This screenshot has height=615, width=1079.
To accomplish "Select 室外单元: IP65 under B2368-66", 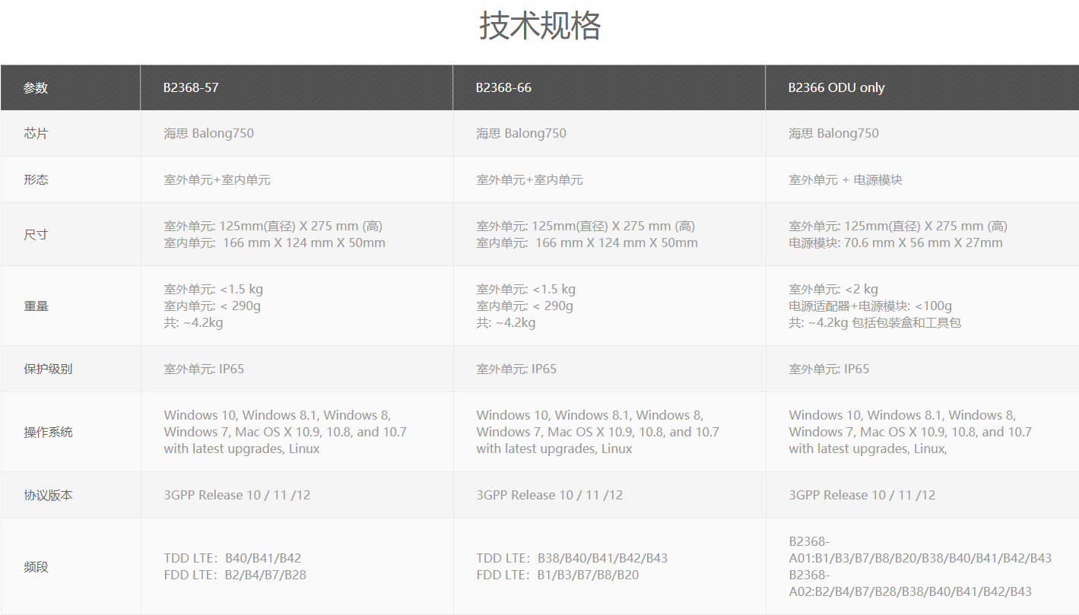I will tap(516, 369).
